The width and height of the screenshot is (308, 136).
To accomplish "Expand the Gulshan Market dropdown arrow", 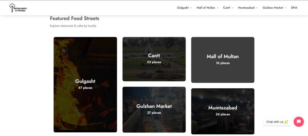I will 285,8.
